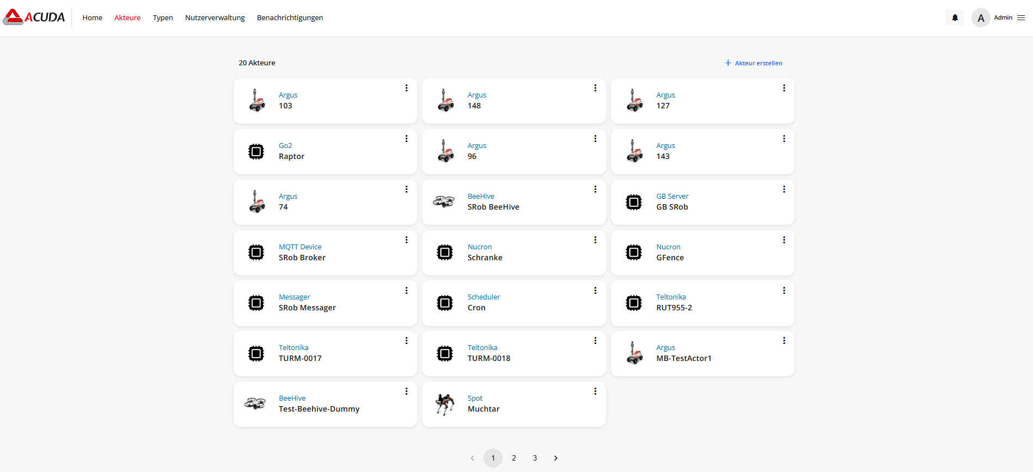The width and height of the screenshot is (1033, 472).
Task: Click the 'Messager' type label
Action: [x=295, y=297]
